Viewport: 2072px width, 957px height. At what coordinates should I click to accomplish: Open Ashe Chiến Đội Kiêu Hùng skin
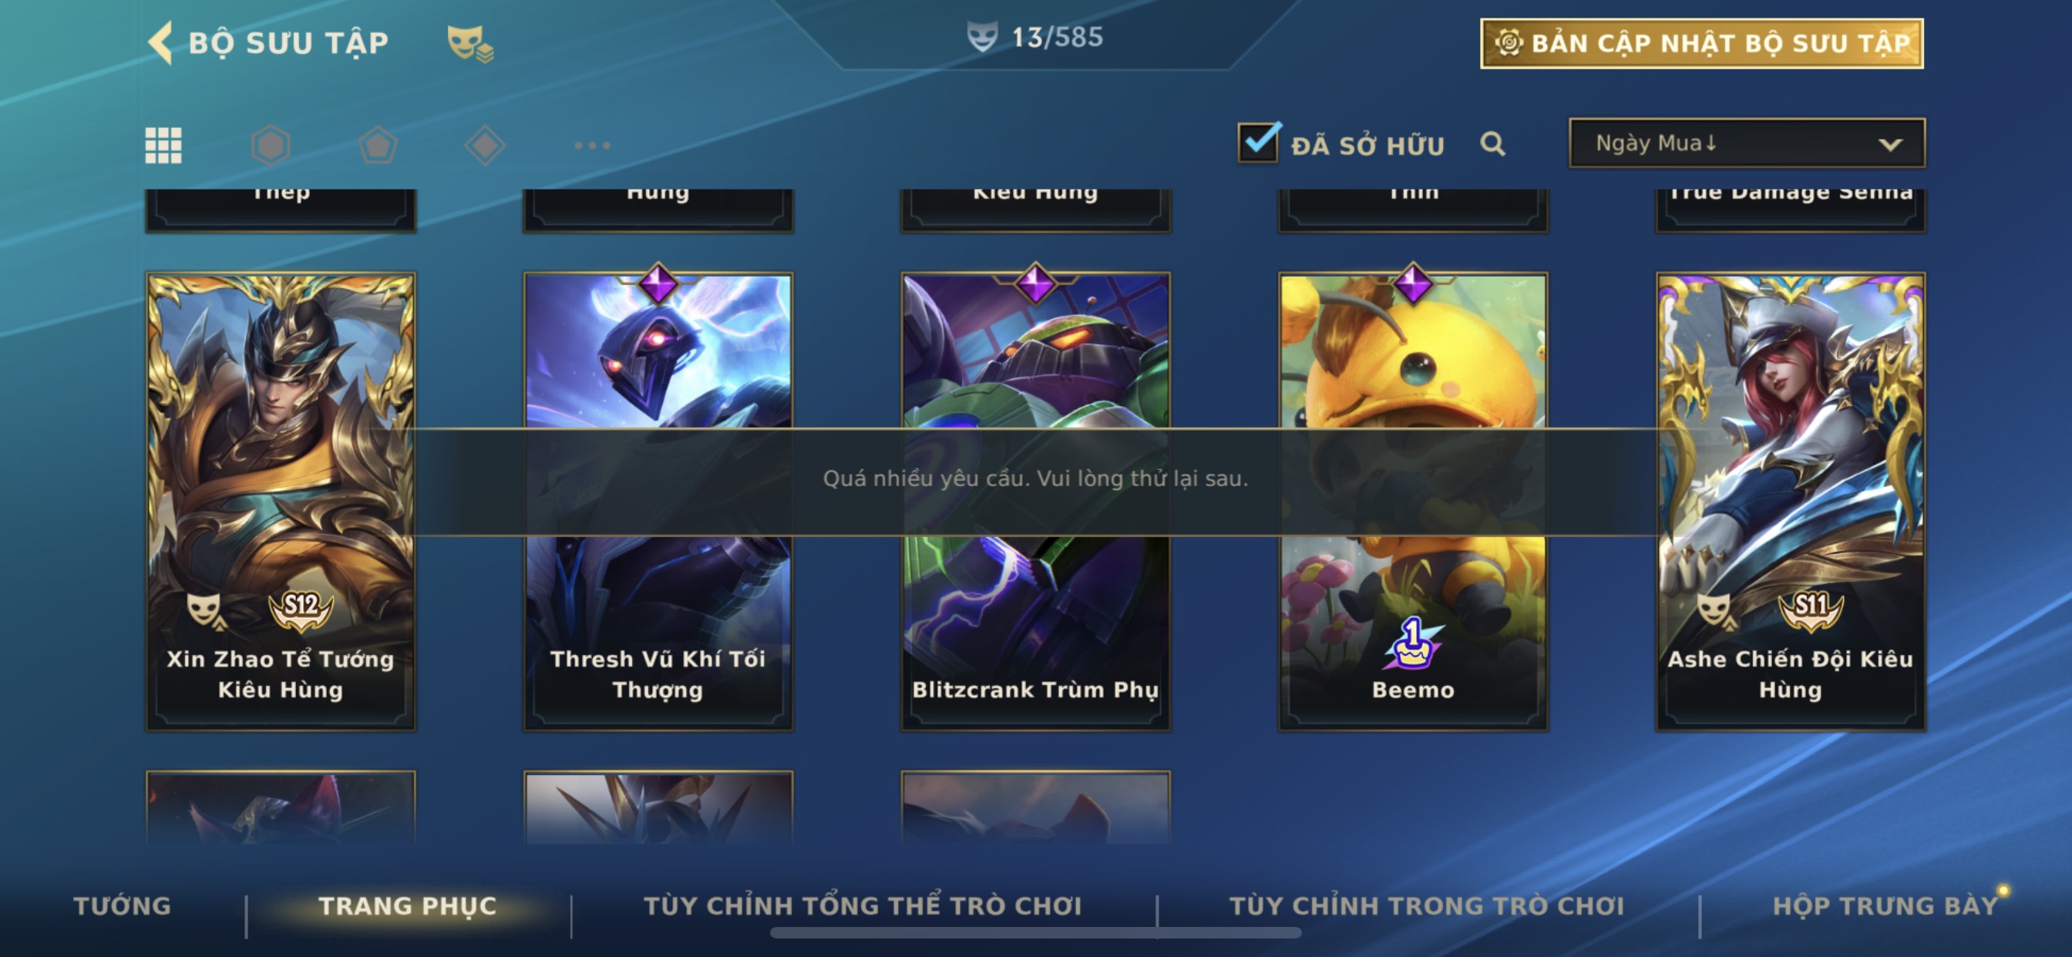pyautogui.click(x=1791, y=501)
